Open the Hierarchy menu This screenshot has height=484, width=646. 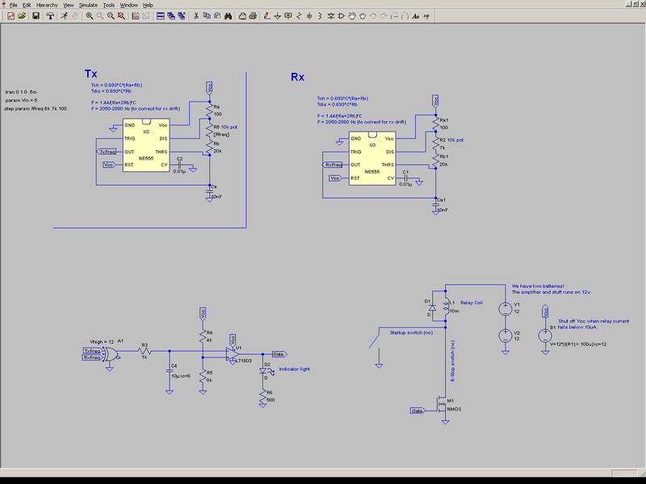pos(48,5)
